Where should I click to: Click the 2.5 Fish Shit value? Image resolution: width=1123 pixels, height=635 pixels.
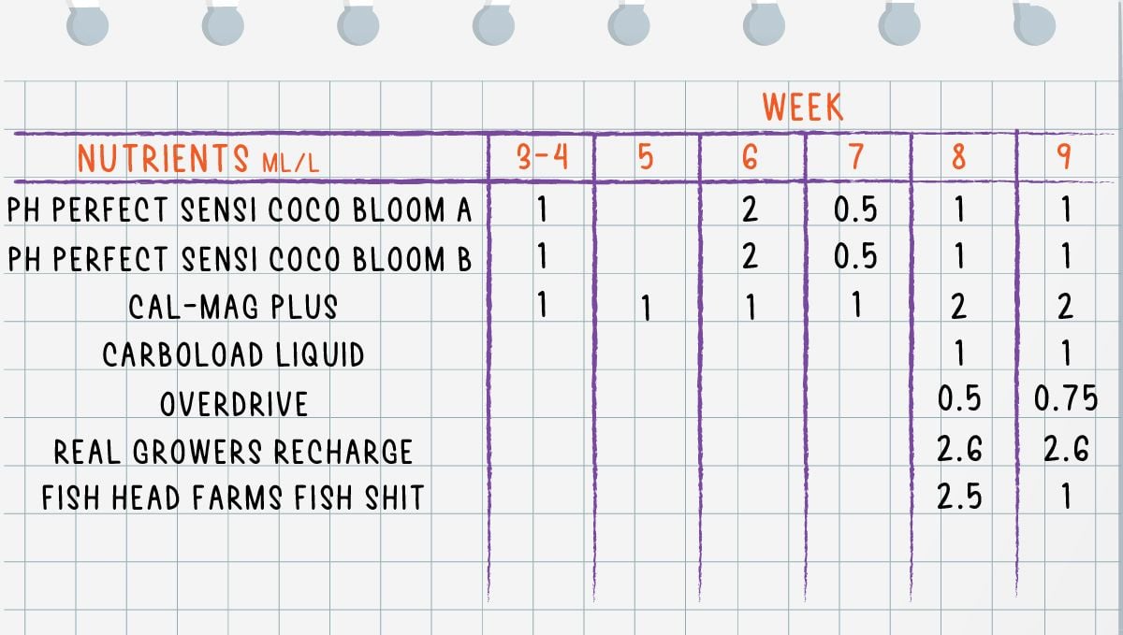959,498
